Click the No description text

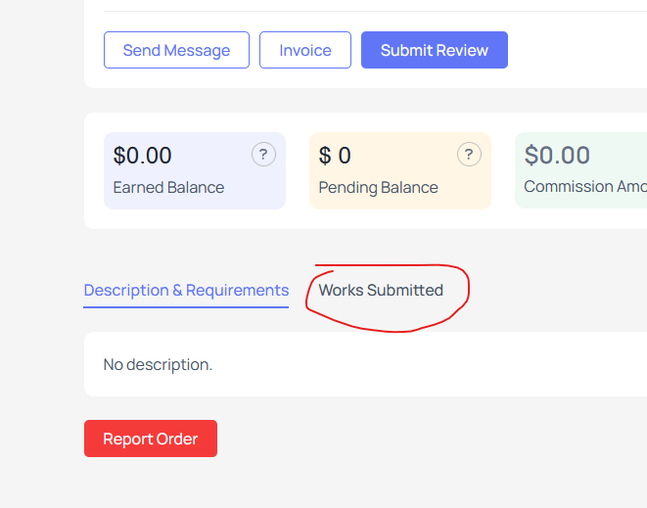[x=158, y=365]
